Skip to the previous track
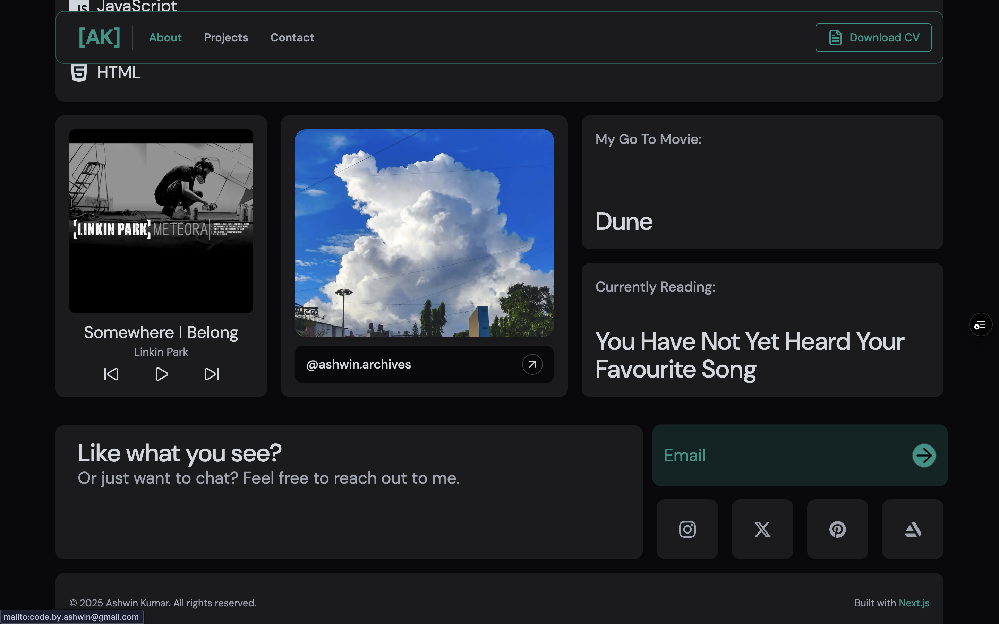 click(111, 374)
